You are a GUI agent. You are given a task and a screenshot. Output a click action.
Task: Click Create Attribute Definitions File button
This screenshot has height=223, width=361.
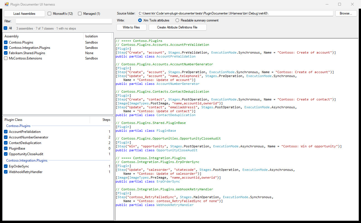(x=177, y=27)
